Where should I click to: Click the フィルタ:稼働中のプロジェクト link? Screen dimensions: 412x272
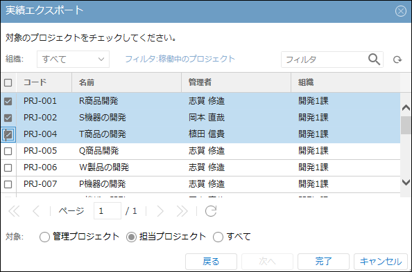point(180,59)
